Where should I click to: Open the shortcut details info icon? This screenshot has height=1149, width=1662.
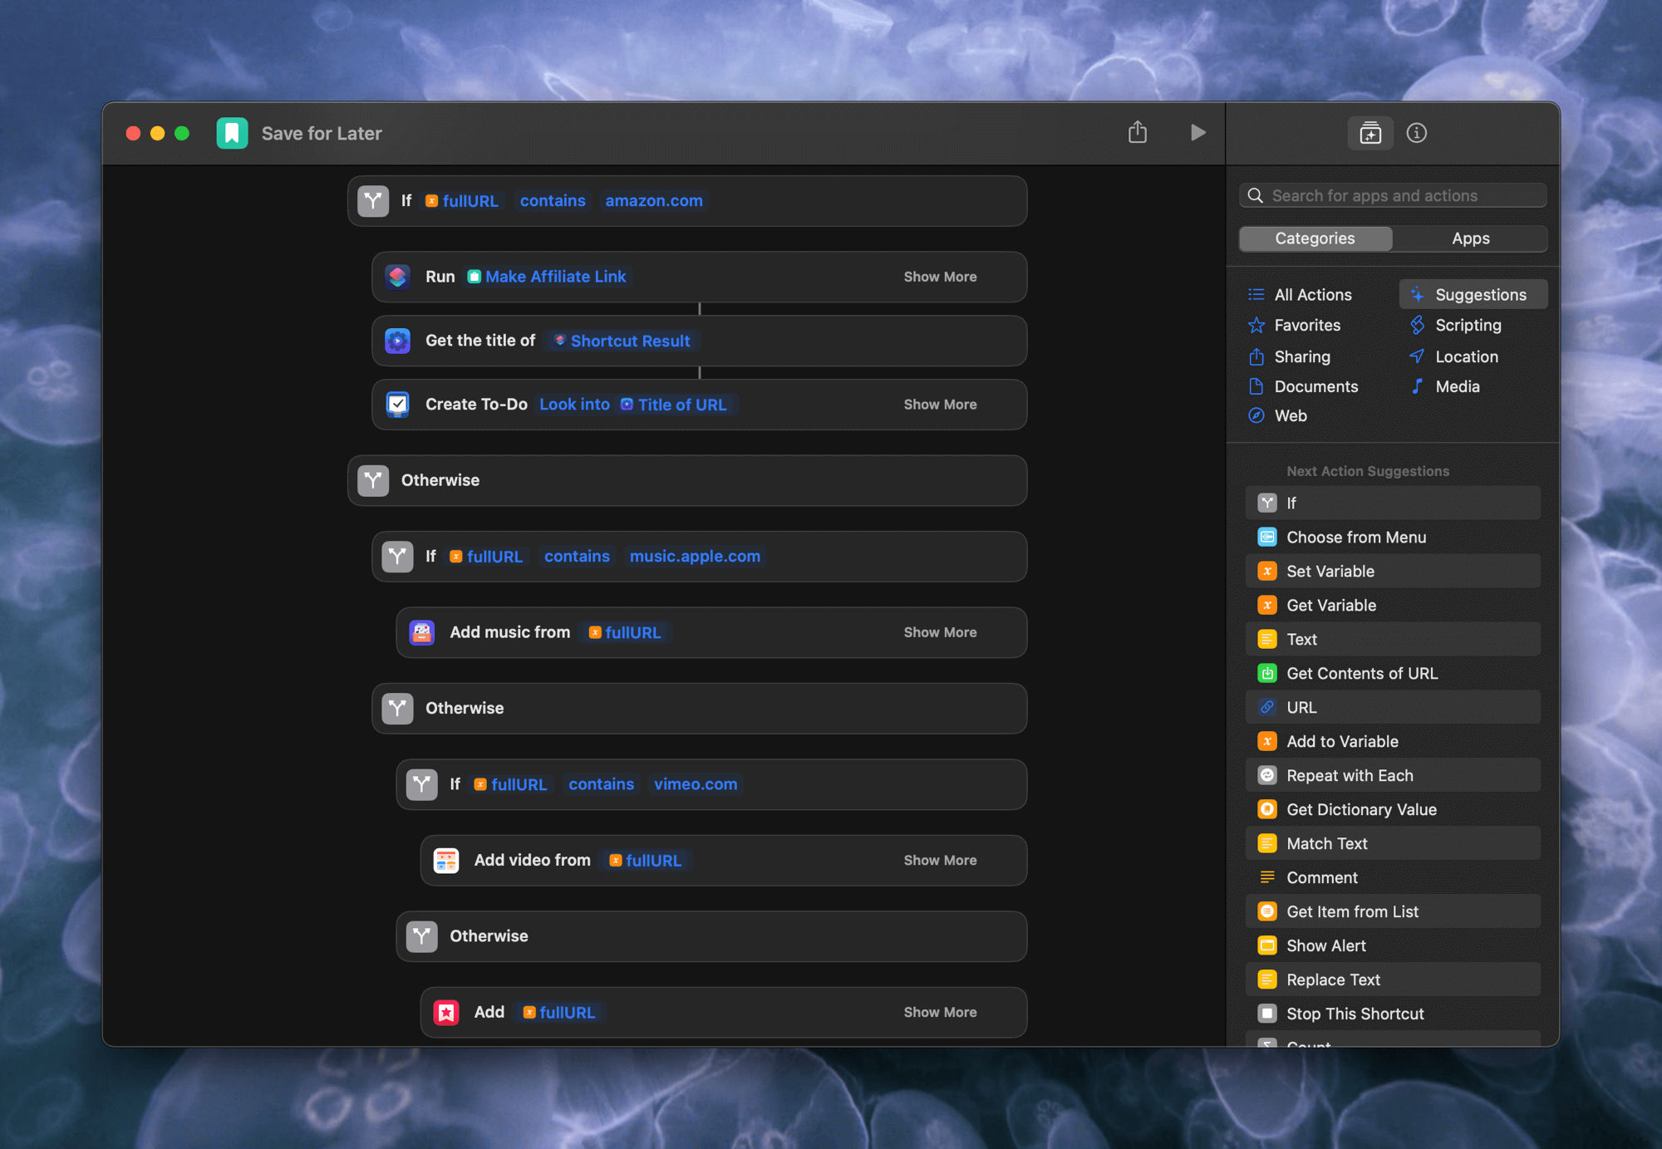1416,133
